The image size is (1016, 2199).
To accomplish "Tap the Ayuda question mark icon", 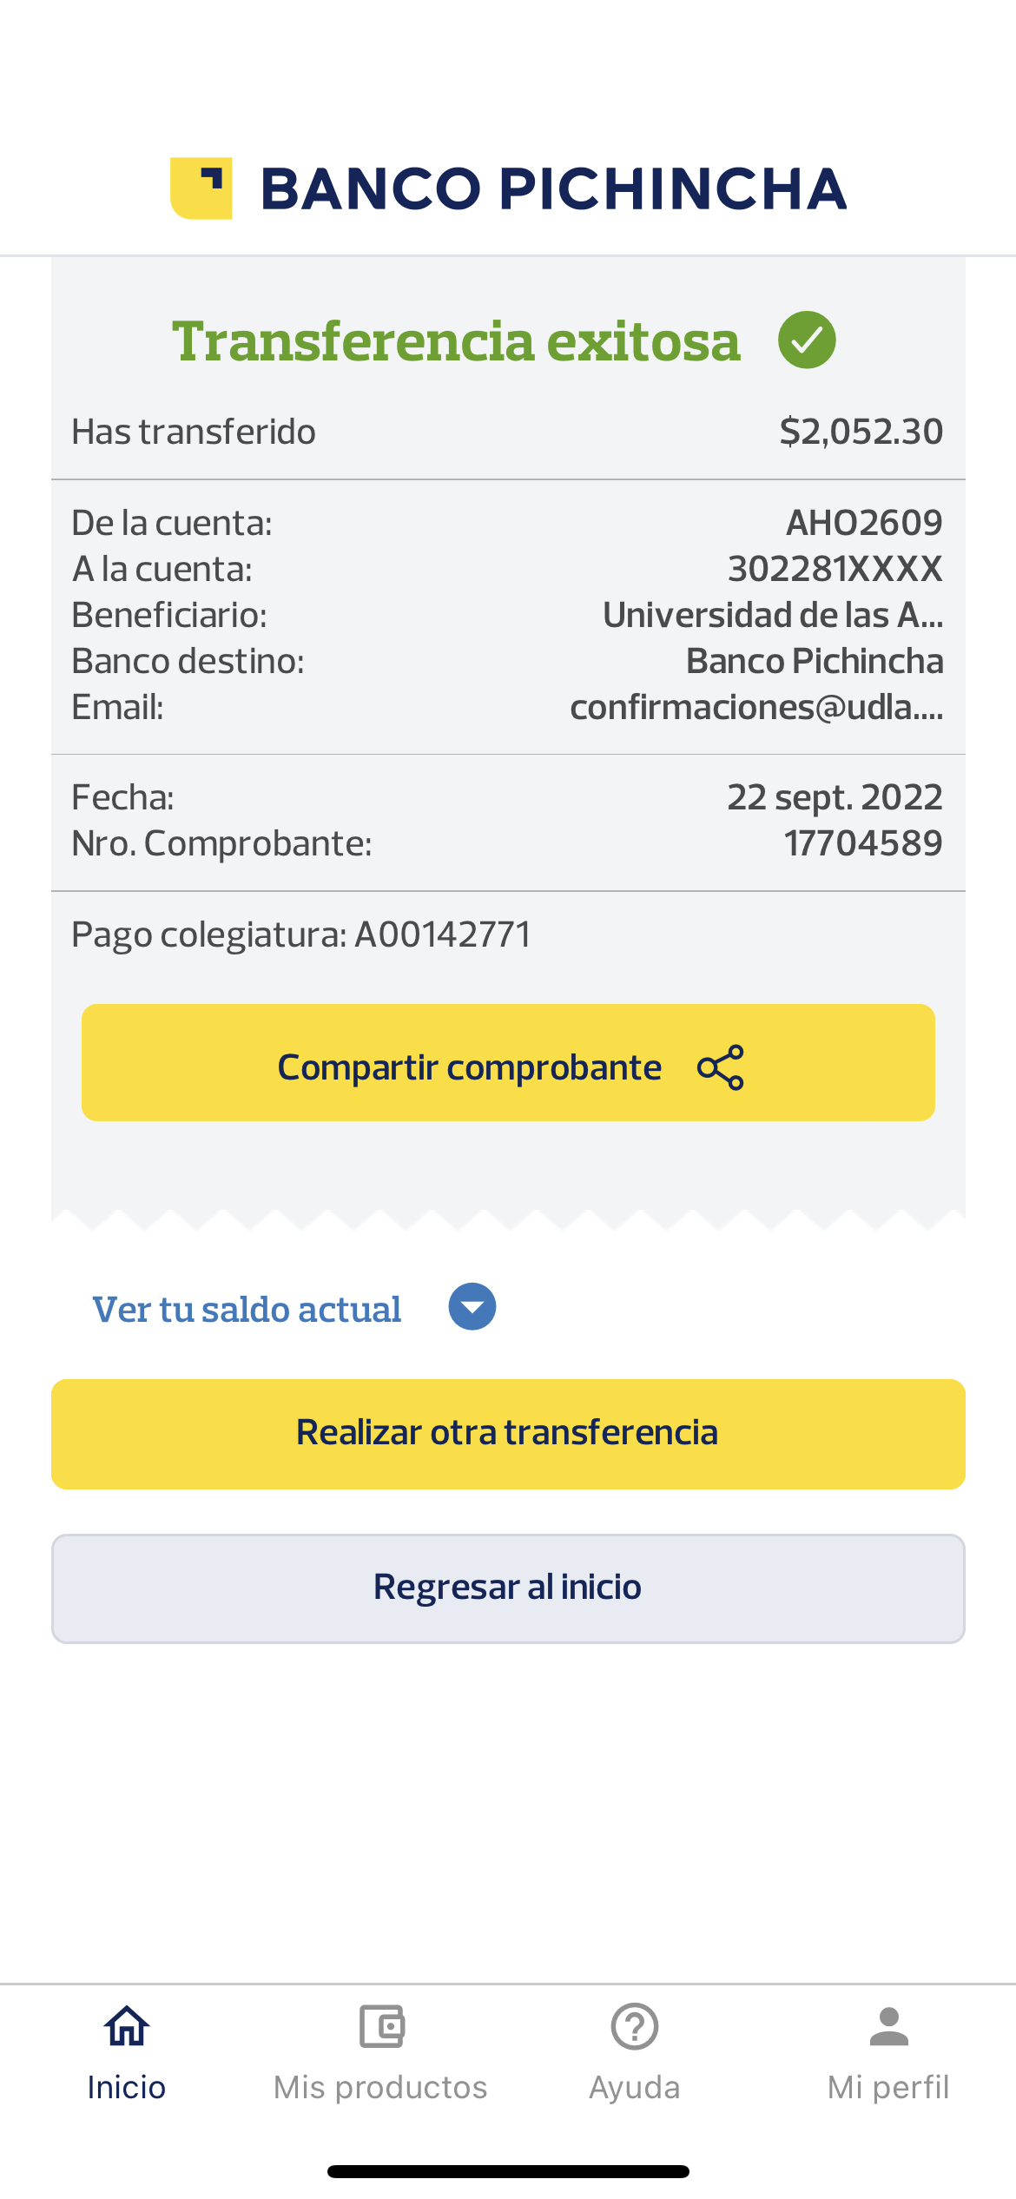I will pyautogui.click(x=635, y=2027).
